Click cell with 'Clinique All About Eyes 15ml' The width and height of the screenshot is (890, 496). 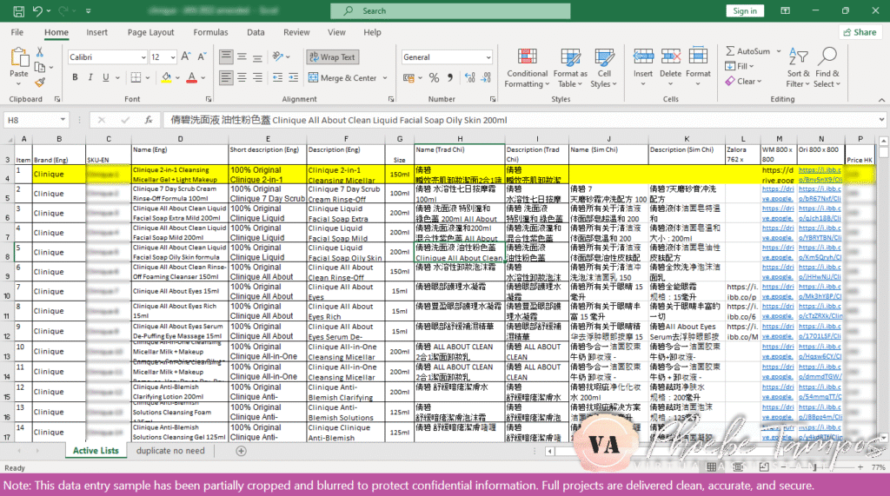tap(180, 292)
